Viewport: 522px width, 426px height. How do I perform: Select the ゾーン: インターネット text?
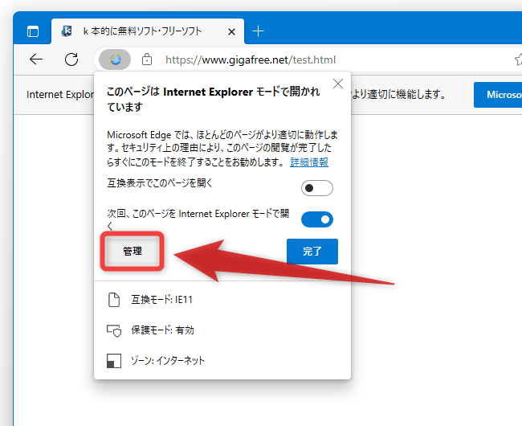click(168, 361)
